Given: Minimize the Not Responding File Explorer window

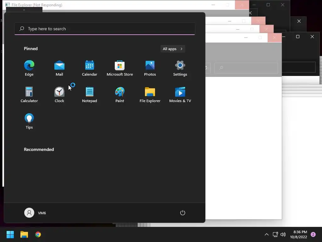Looking at the screenshot, I should 213,5.
